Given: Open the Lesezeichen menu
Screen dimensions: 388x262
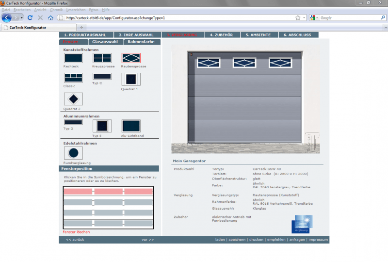Looking at the screenshot, I should (76, 10).
